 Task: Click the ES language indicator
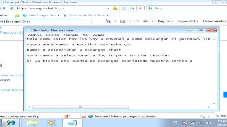pos(175,122)
